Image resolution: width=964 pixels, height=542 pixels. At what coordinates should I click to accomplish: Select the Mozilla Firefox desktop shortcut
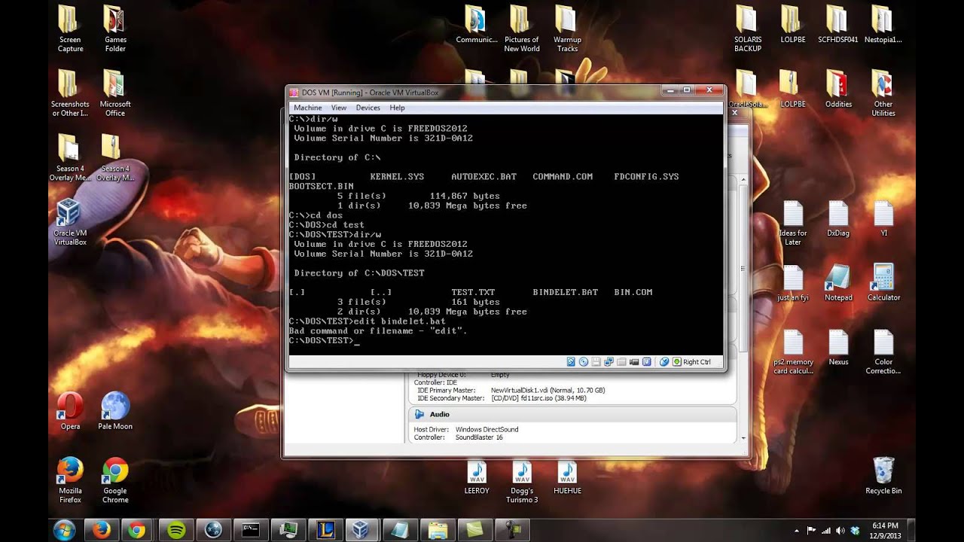(x=70, y=480)
